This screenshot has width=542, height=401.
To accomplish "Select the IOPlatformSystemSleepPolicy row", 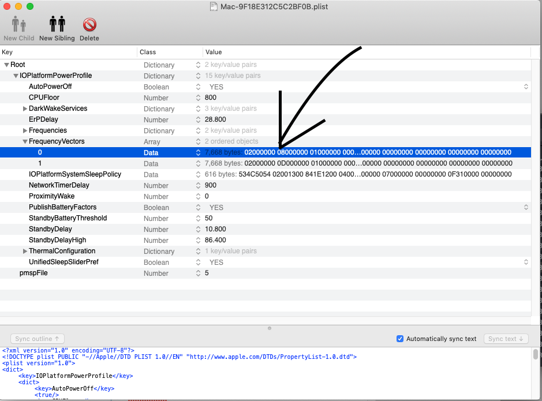I will (x=75, y=174).
